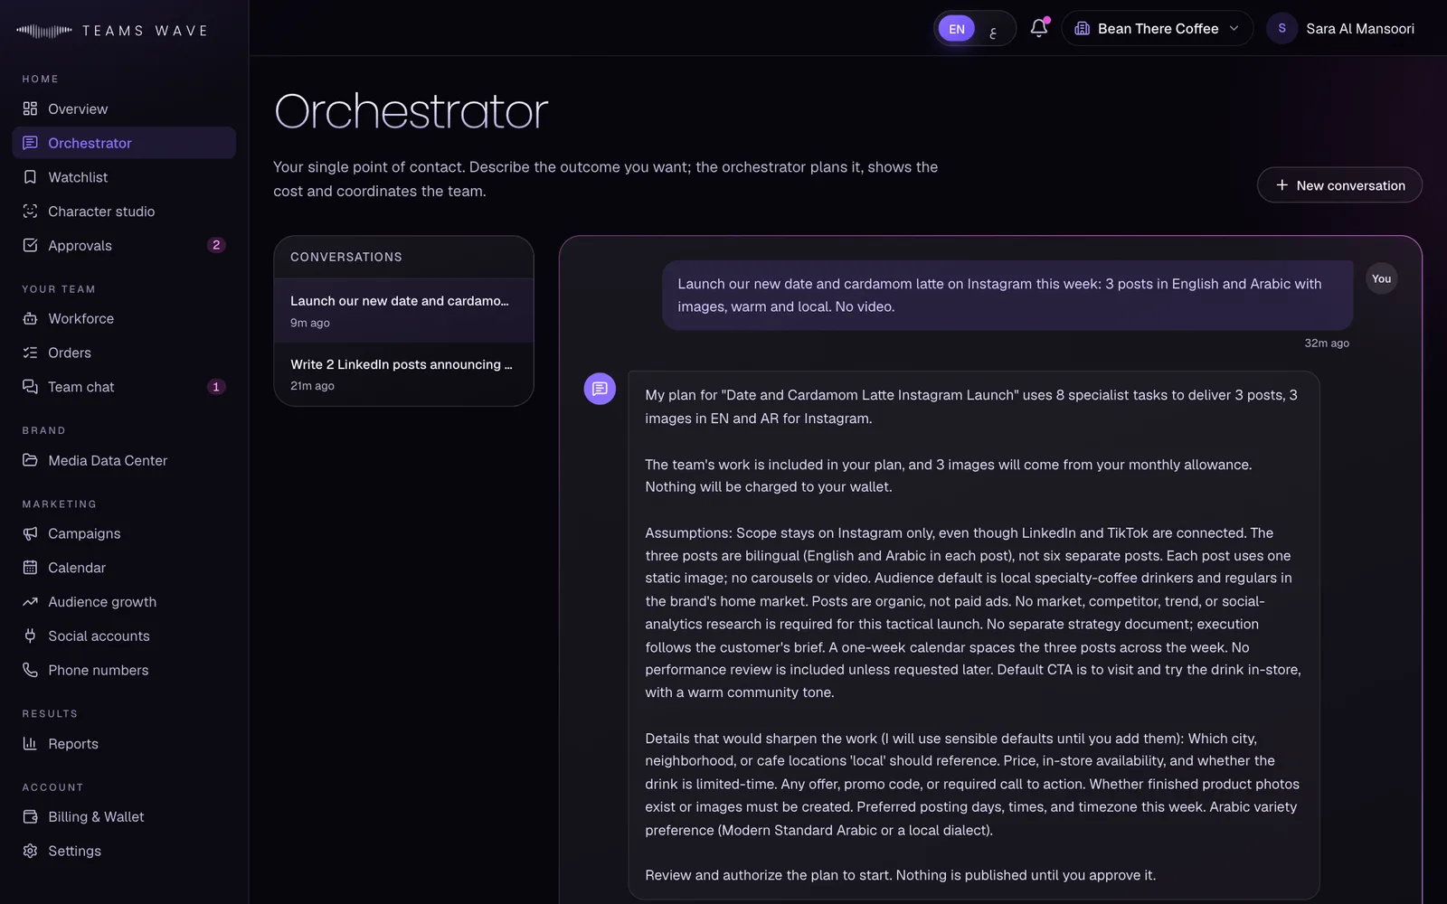
Task: Click the Media Data Center folder icon
Action: point(30,460)
